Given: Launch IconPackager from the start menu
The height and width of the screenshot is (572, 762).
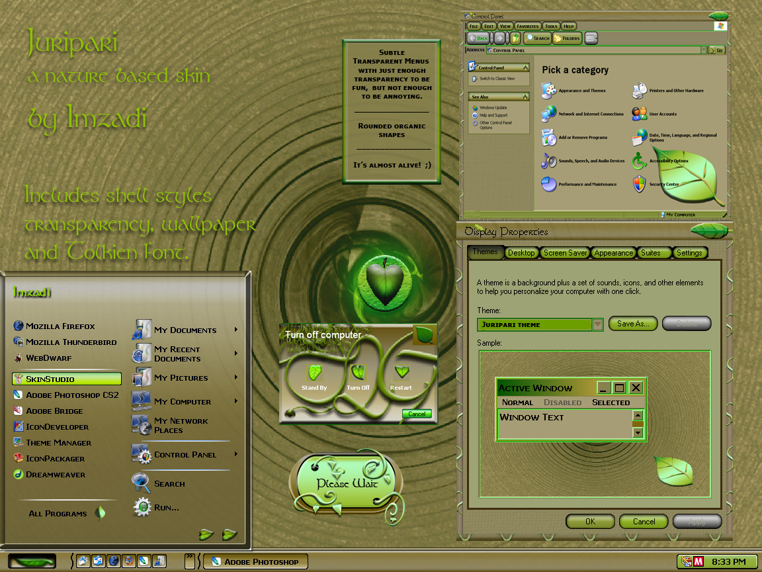Looking at the screenshot, I should [x=48, y=459].
